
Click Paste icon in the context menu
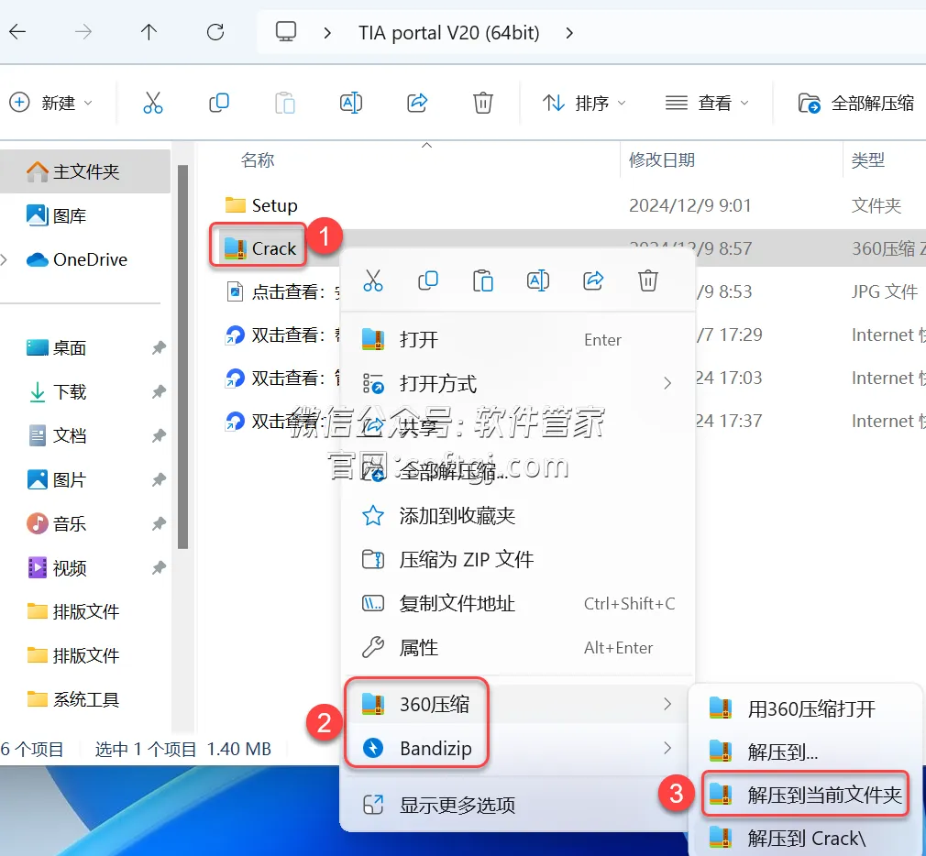(x=483, y=280)
